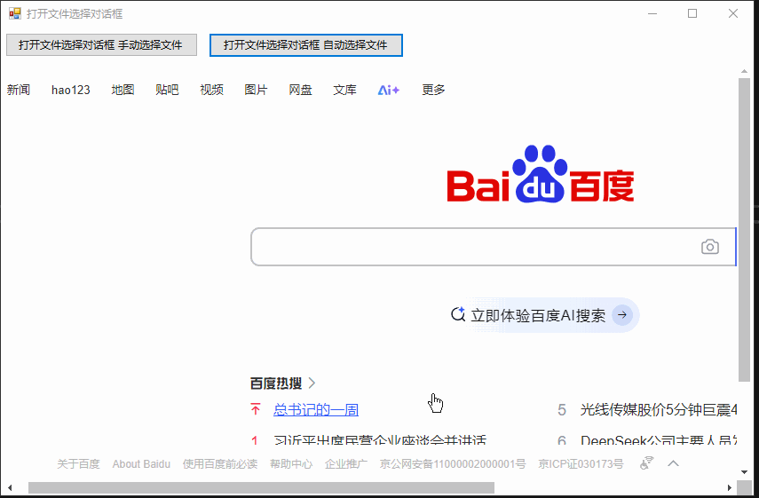Open the 更多 navigation menu
This screenshot has width=759, height=498.
pos(433,90)
